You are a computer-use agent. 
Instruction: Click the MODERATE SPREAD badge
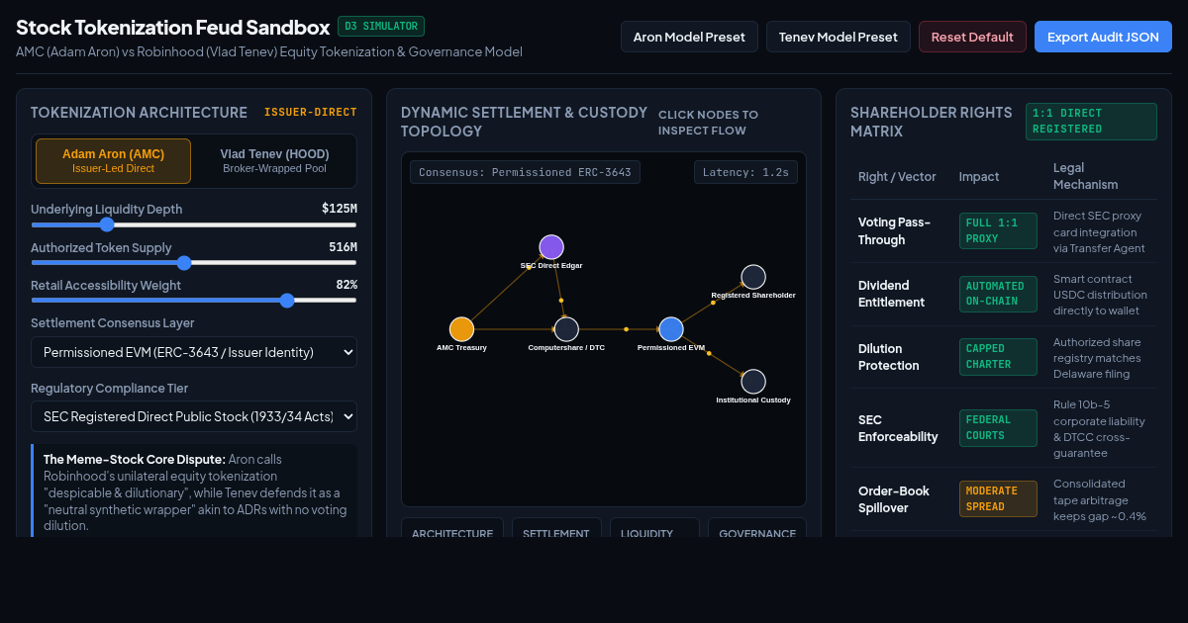coord(998,498)
